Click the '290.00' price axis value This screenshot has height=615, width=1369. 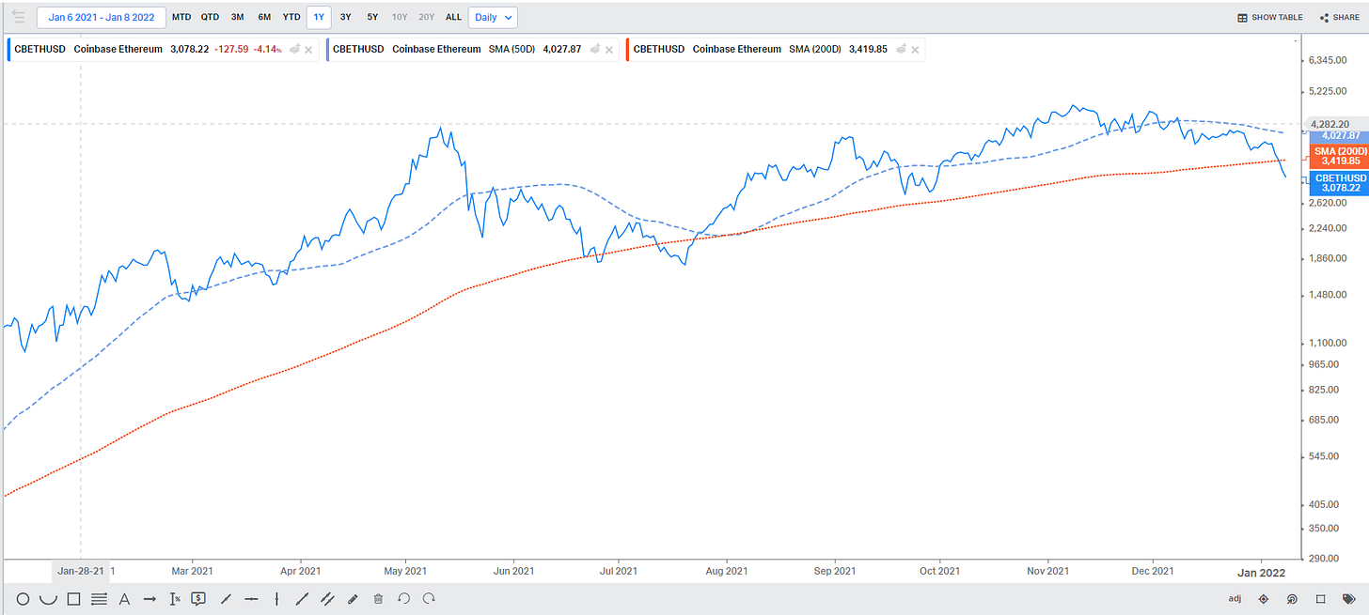[x=1324, y=558]
